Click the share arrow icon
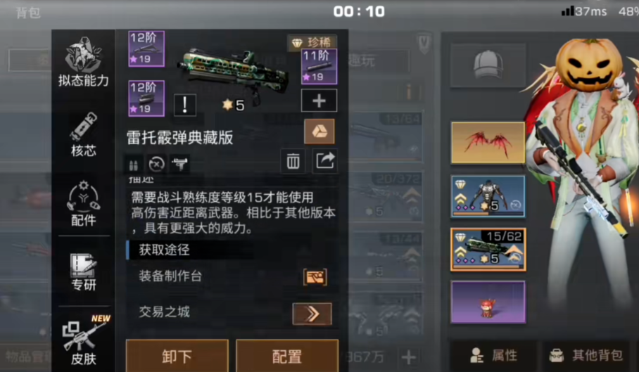Image resolution: width=639 pixels, height=372 pixels. 324,161
